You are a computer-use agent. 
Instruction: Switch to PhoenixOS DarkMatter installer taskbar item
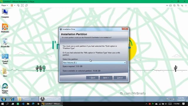pyautogui.click(x=50, y=99)
